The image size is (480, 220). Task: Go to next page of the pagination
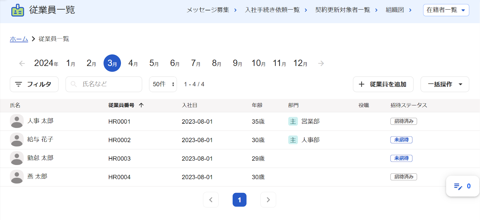click(x=268, y=200)
